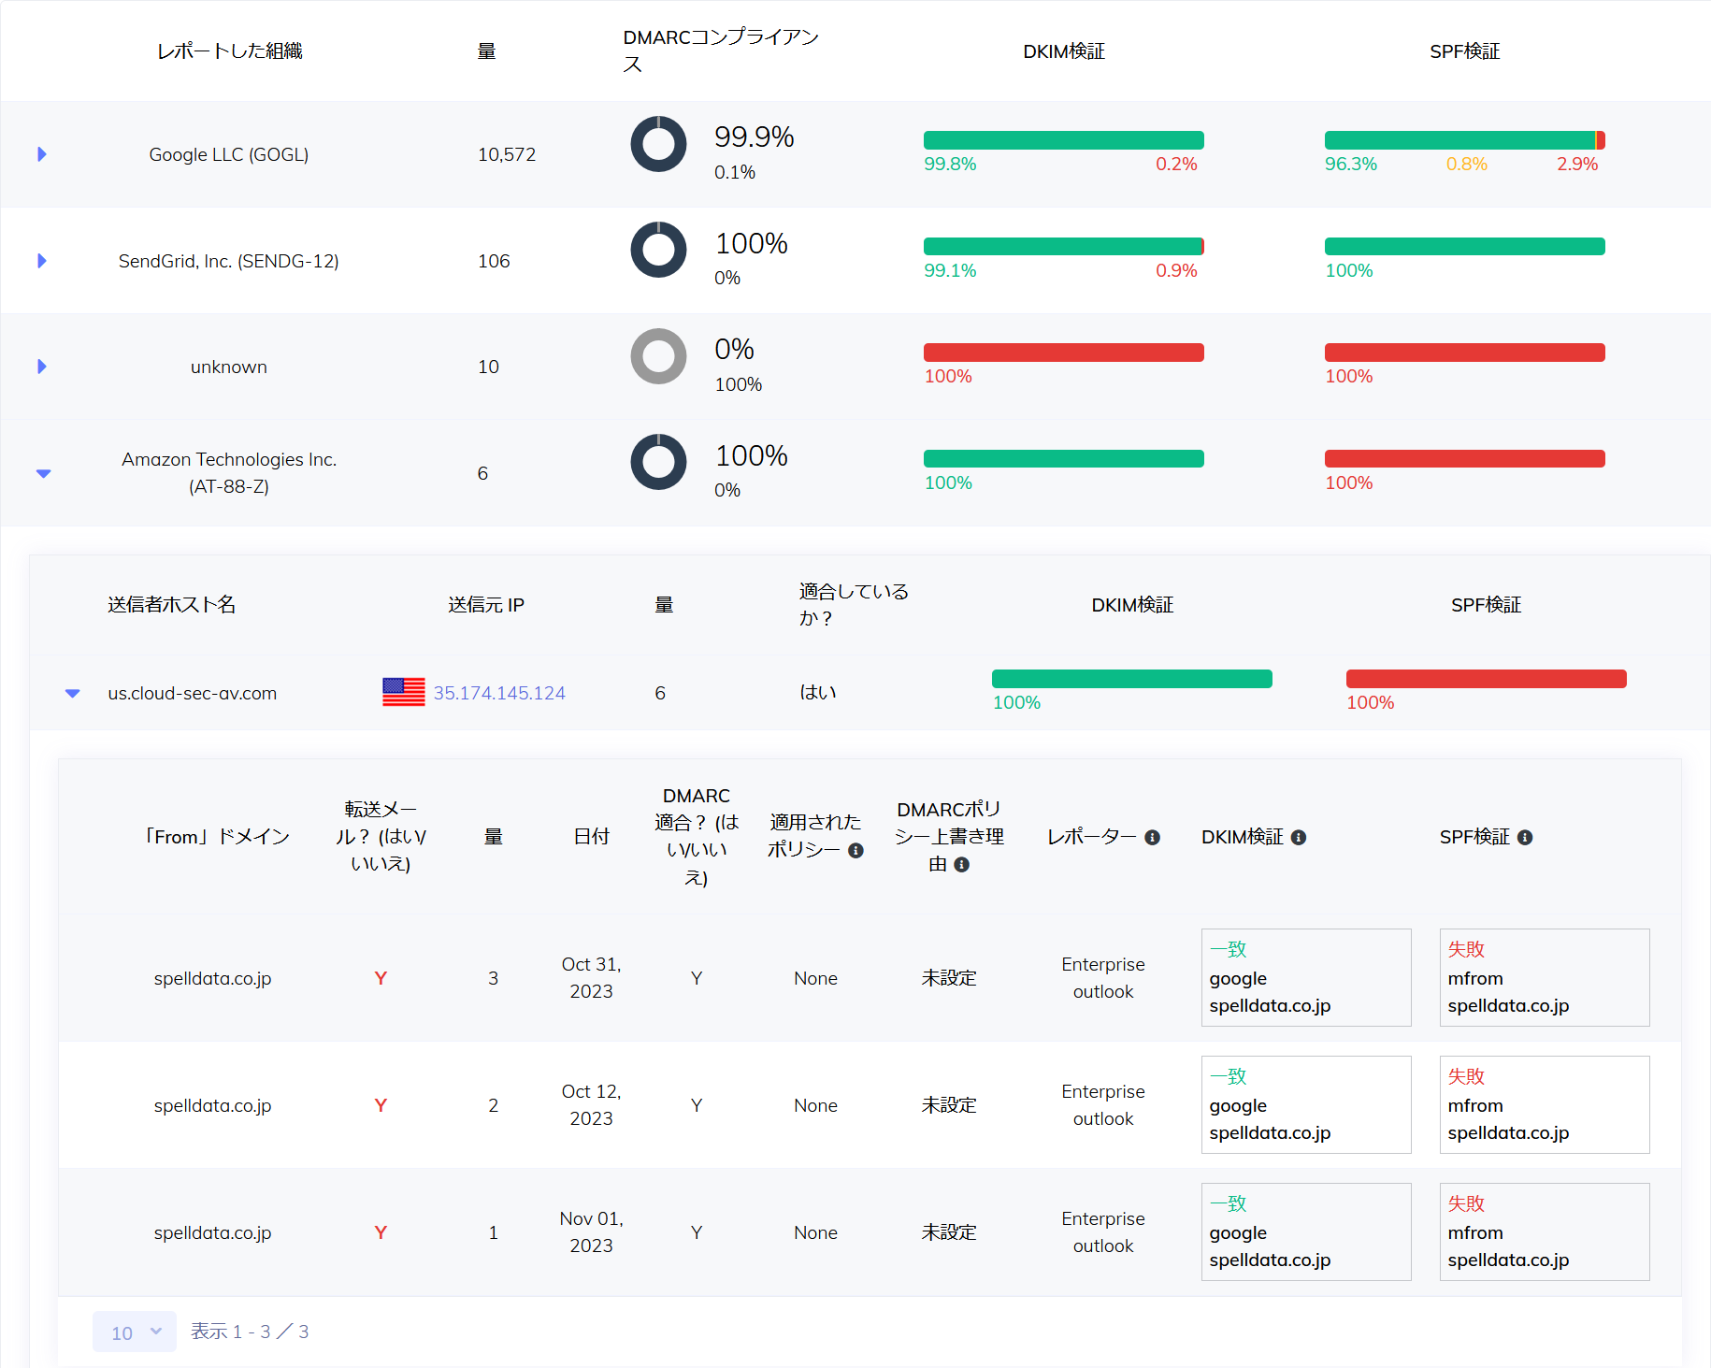Image resolution: width=1711 pixels, height=1368 pixels.
Task: Click SendGrid, Inc. (SENDG-12) name
Action: tap(229, 261)
